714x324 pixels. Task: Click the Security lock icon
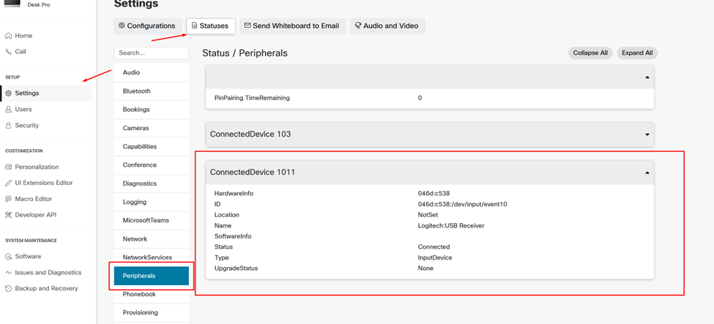(x=9, y=126)
